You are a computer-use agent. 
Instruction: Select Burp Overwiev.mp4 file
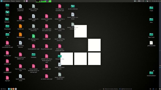[x=47, y=47]
